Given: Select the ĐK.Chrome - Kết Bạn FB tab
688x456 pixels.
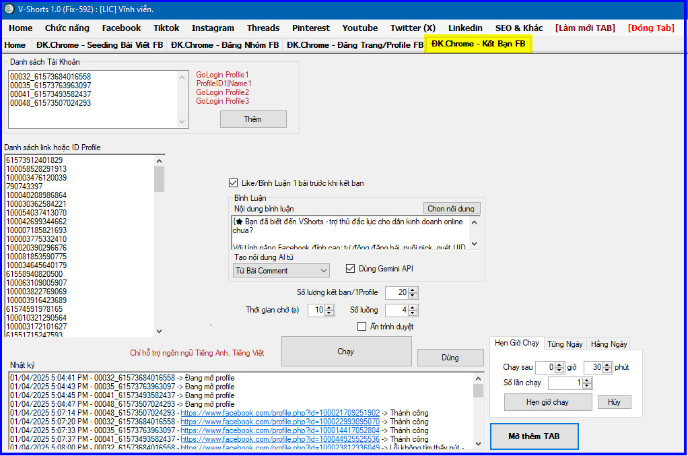Looking at the screenshot, I should click(x=478, y=44).
